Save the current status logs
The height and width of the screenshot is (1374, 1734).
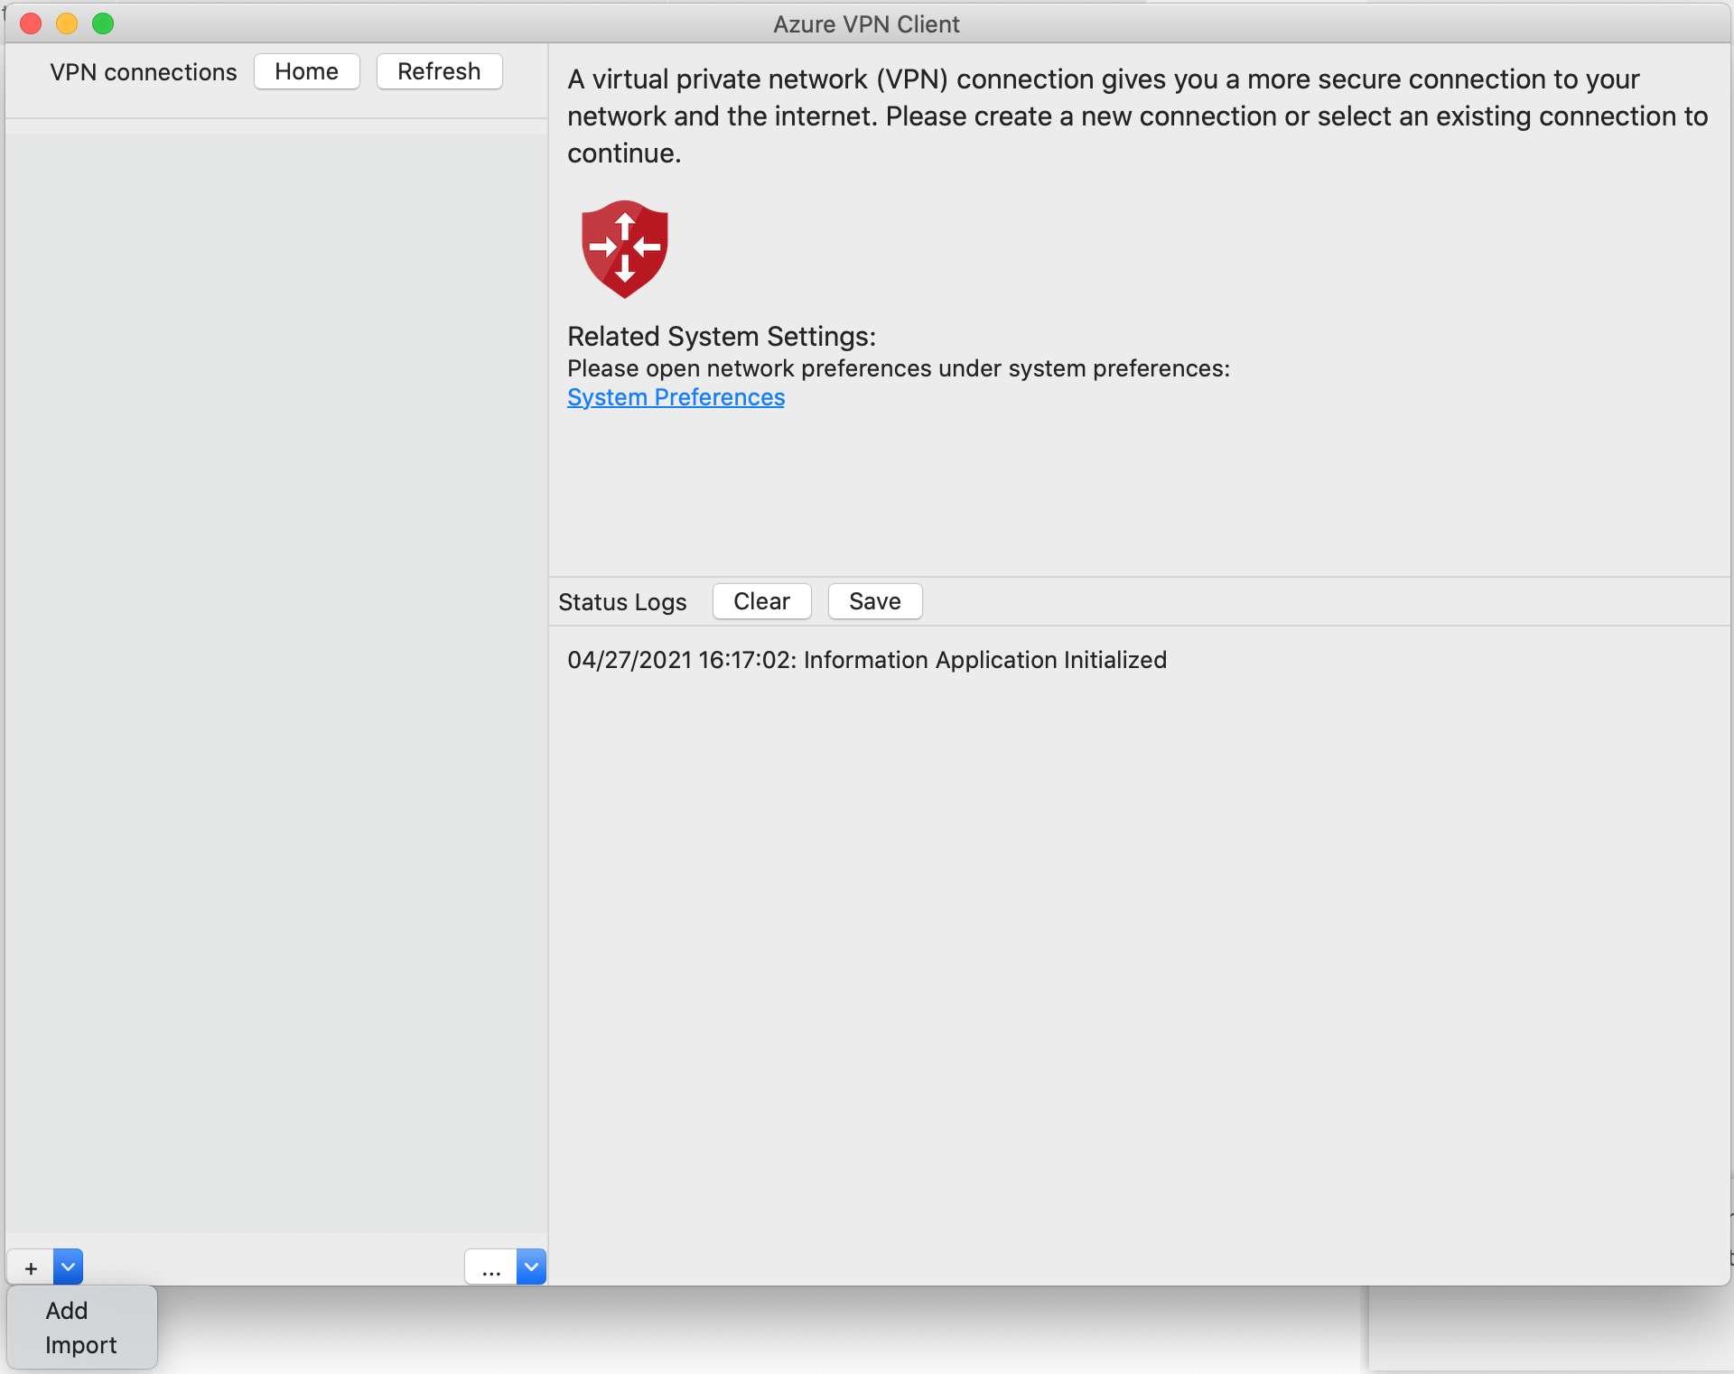pyautogui.click(x=875, y=600)
